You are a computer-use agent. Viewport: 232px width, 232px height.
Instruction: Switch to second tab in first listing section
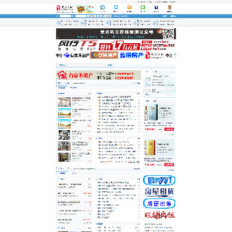[73, 88]
